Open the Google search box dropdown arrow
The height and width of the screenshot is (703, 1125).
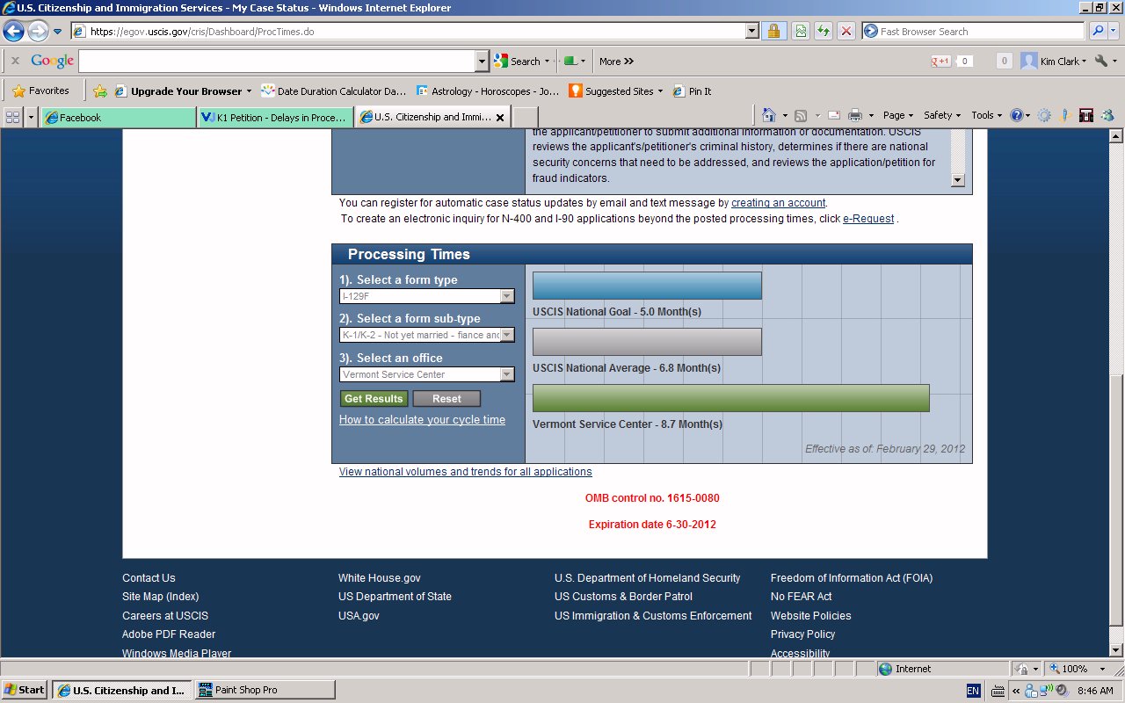pos(481,62)
